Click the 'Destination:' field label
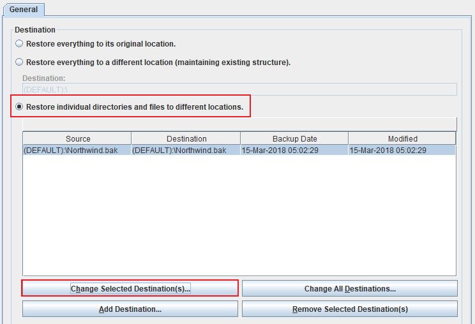 tap(43, 78)
